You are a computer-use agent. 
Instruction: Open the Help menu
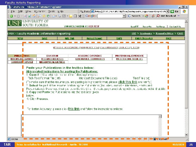60,11
